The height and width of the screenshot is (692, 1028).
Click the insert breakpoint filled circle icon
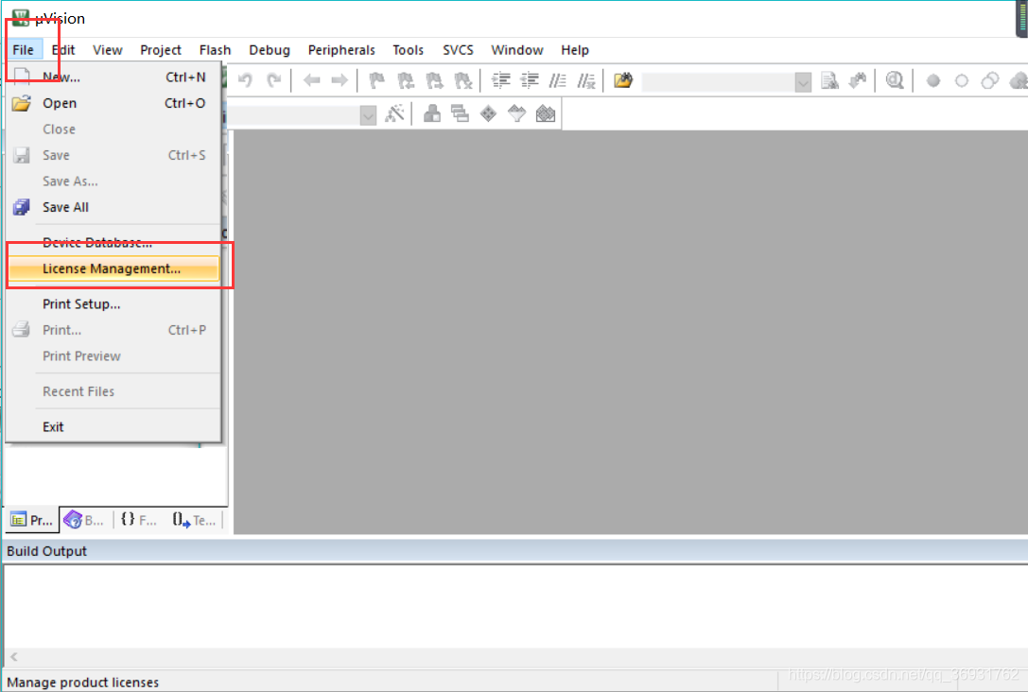point(932,80)
